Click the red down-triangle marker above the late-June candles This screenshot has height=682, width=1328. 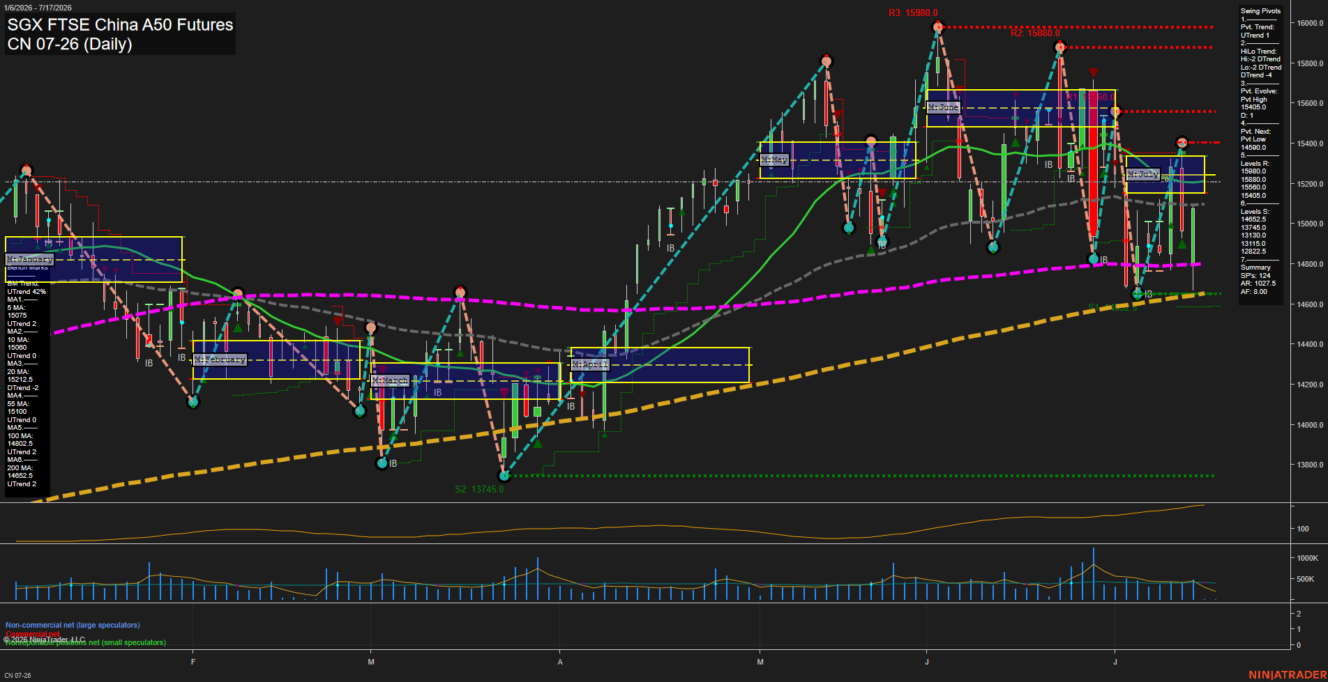click(x=1093, y=72)
